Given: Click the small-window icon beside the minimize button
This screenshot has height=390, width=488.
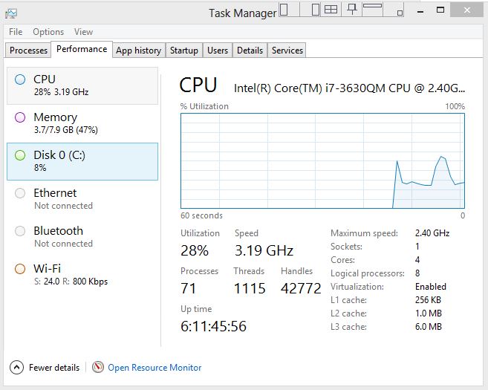Looking at the screenshot, I should pyautogui.click(x=400, y=13).
